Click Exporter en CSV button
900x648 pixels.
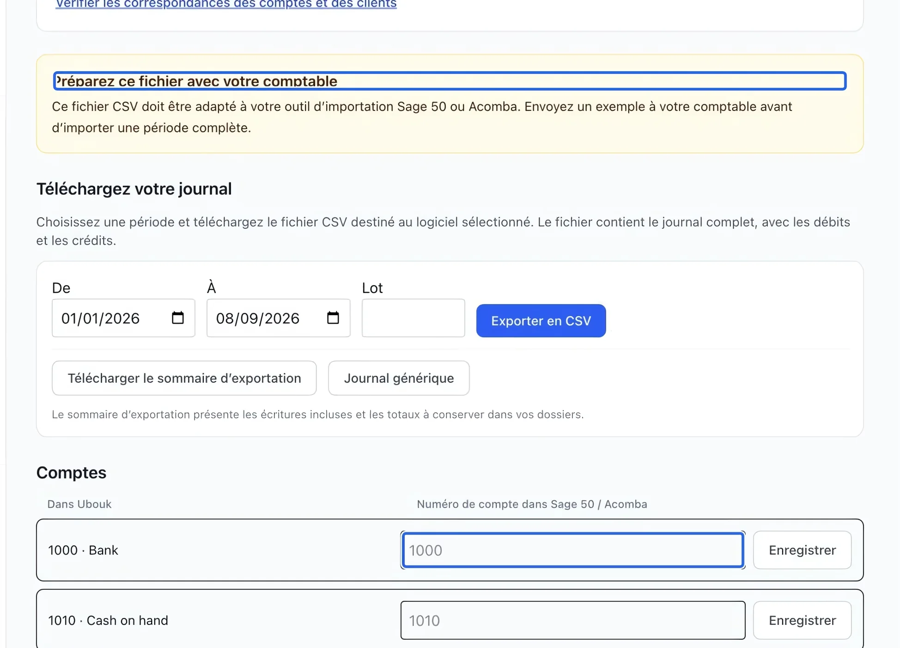point(541,321)
